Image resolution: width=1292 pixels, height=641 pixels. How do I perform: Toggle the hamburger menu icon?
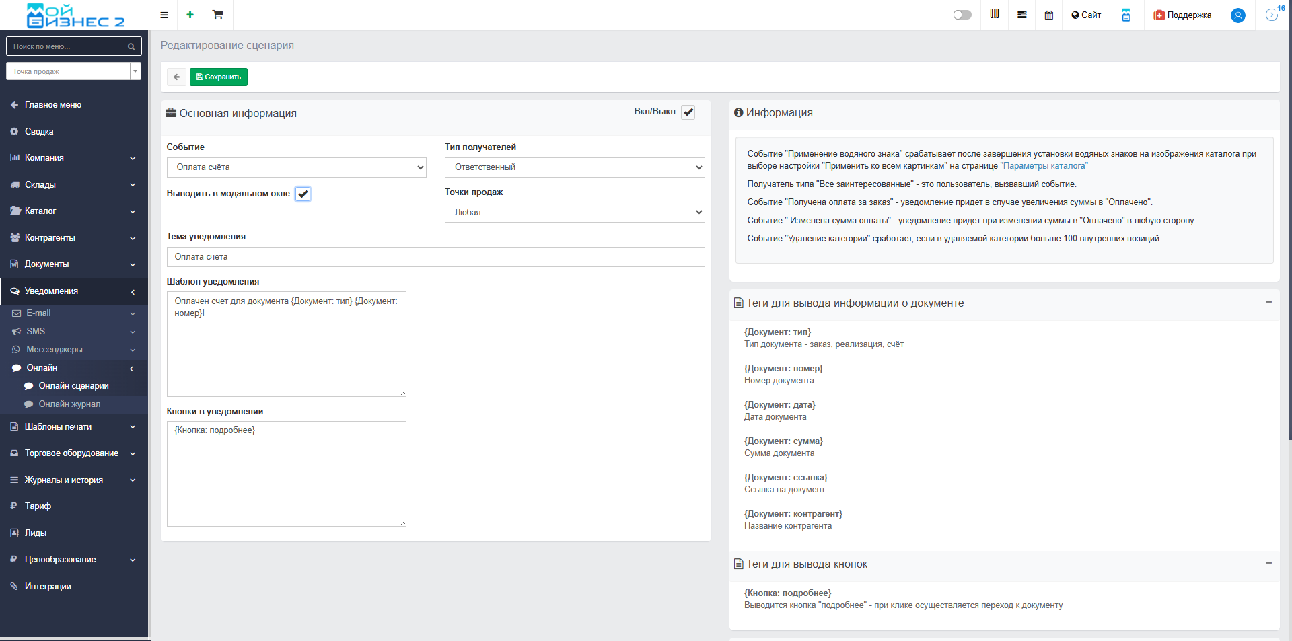tap(164, 15)
